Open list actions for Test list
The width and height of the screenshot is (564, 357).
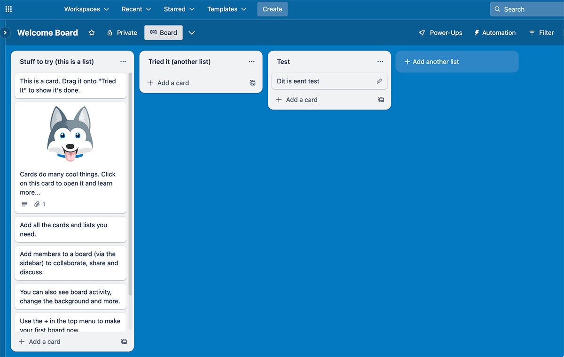point(380,62)
